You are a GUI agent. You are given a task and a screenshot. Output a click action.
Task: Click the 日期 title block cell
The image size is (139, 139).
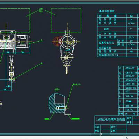tap(113, 131)
